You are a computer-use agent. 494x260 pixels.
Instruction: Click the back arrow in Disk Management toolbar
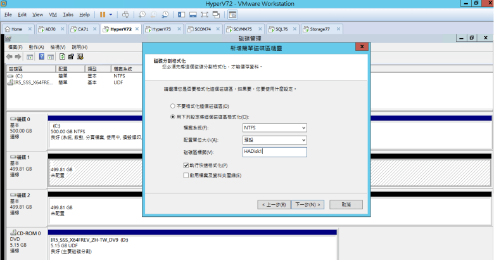click(9, 56)
